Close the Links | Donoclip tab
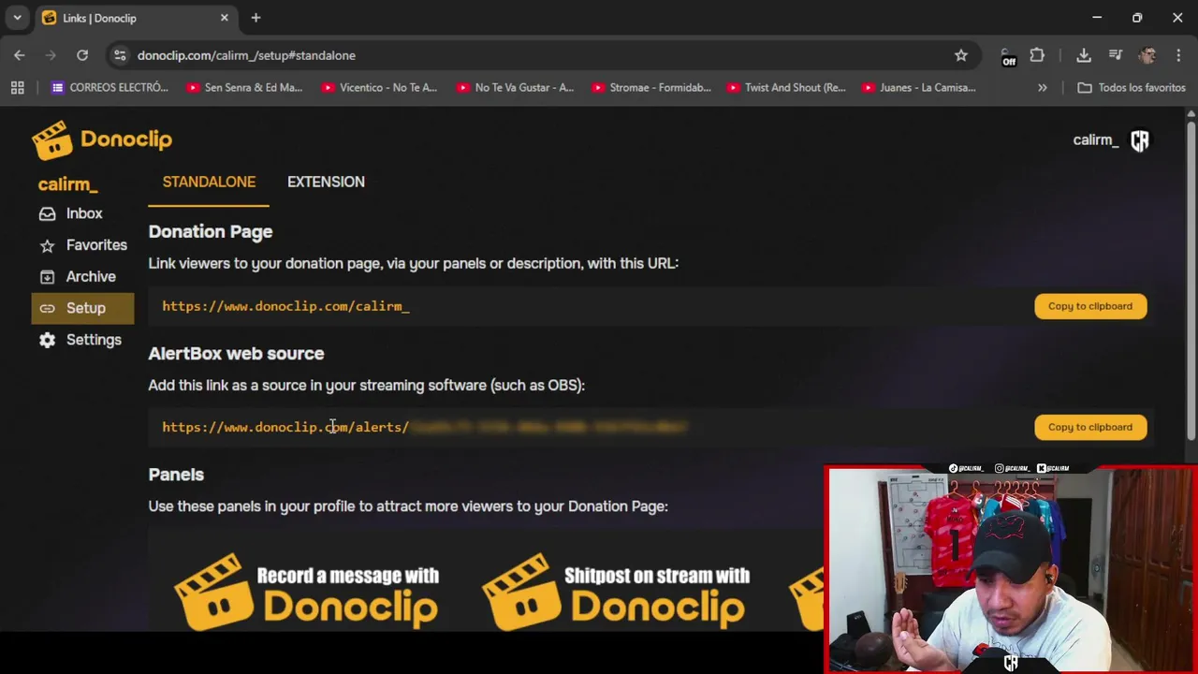This screenshot has width=1198, height=674. point(225,18)
